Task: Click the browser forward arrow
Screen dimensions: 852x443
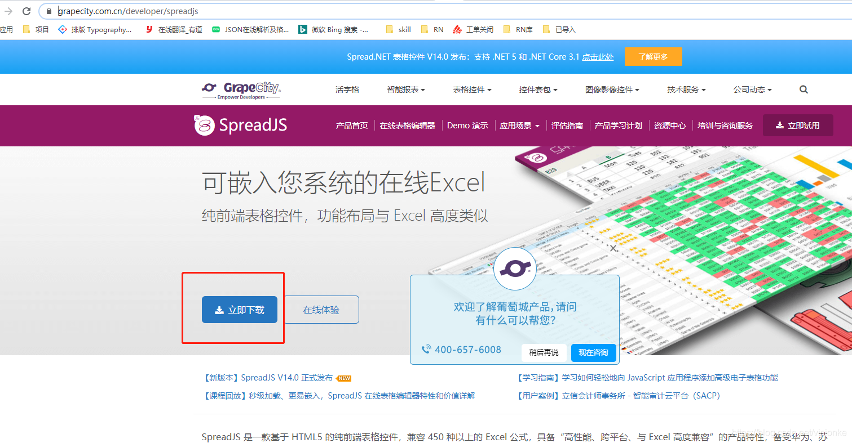Action: [x=8, y=11]
